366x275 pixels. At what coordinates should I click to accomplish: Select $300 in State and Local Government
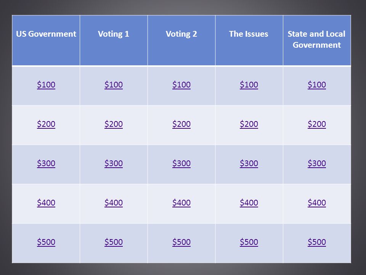(317, 163)
